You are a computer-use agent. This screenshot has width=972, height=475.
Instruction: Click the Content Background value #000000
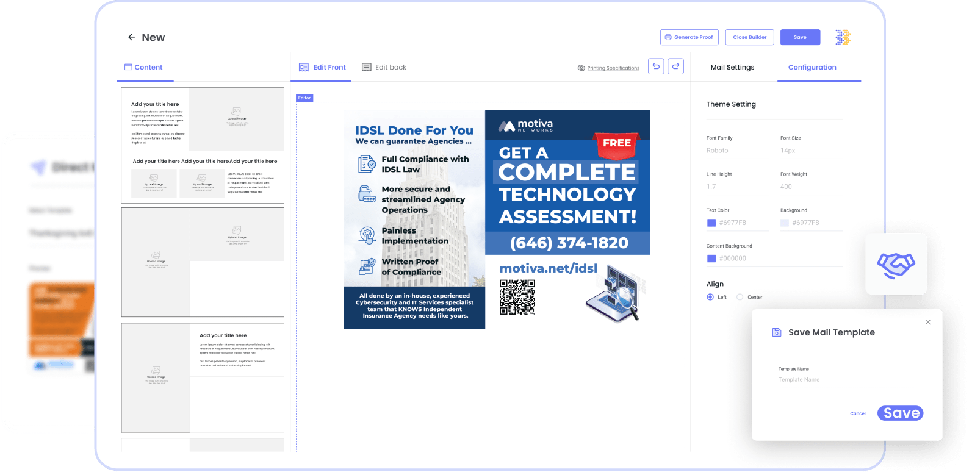733,259
